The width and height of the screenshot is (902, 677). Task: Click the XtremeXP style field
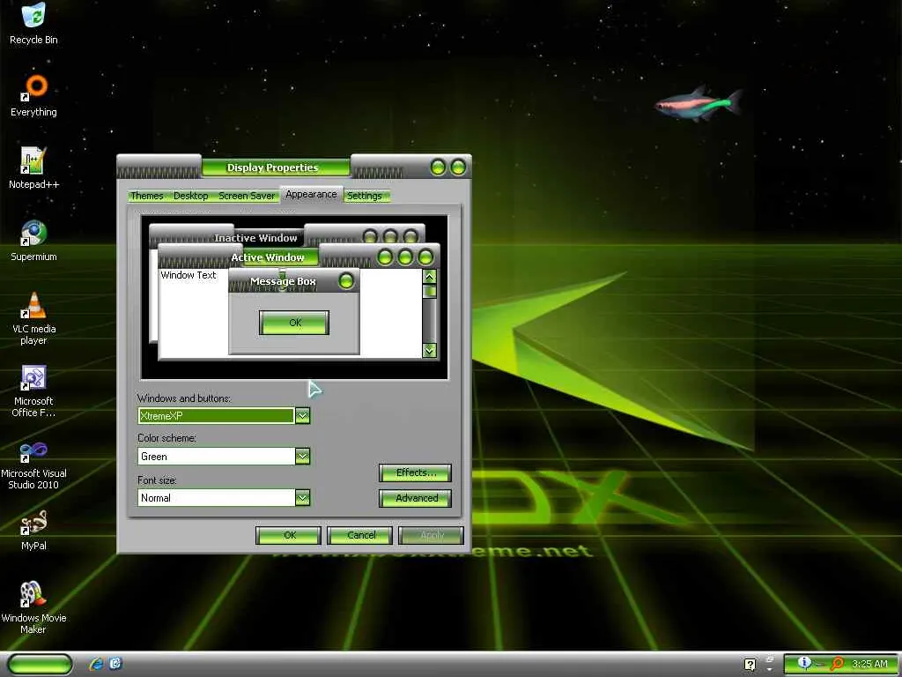[217, 416]
